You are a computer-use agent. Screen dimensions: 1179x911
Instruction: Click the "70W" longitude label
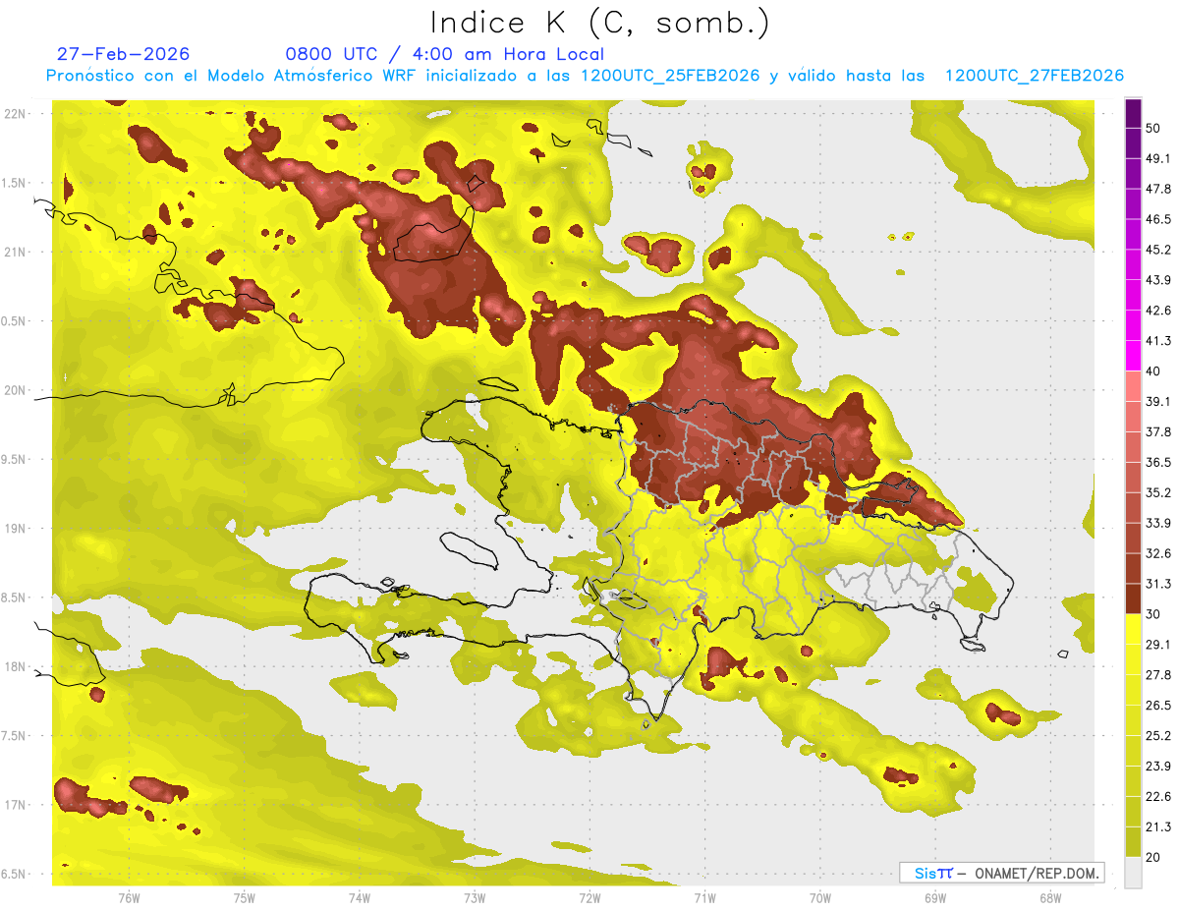pyautogui.click(x=820, y=897)
